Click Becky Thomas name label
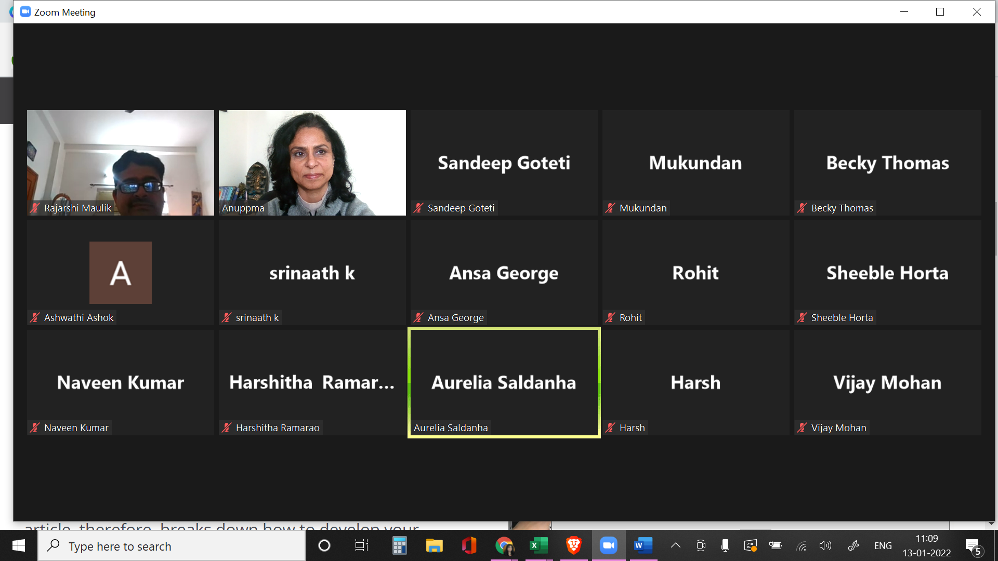The height and width of the screenshot is (561, 998). pos(842,208)
